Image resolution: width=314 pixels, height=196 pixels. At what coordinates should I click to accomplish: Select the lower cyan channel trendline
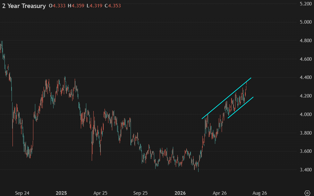[241, 107]
